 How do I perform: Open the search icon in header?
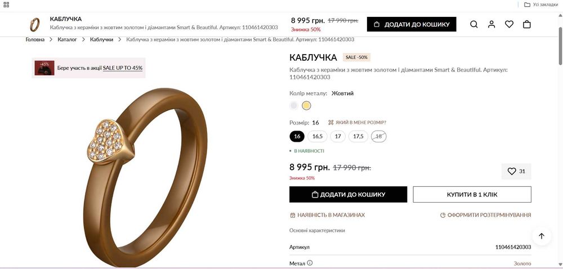474,24
